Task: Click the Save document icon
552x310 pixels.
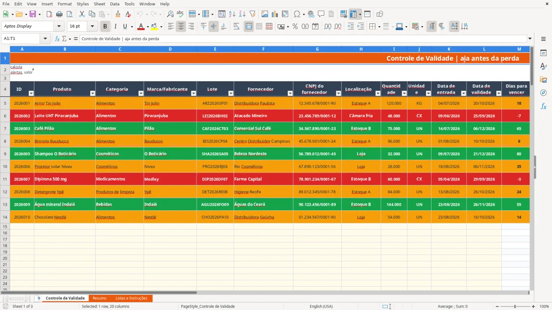Action: pos(34,14)
